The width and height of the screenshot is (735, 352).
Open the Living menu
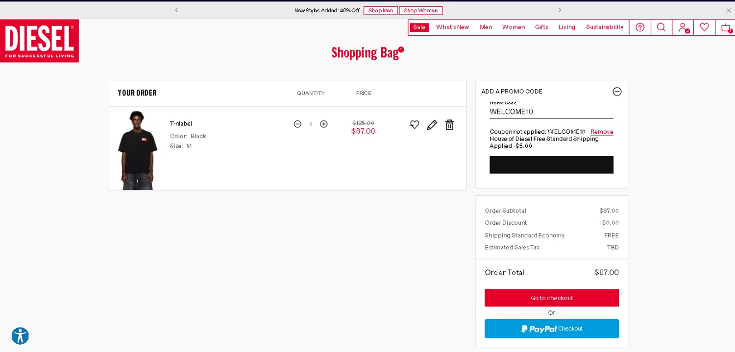tap(566, 27)
